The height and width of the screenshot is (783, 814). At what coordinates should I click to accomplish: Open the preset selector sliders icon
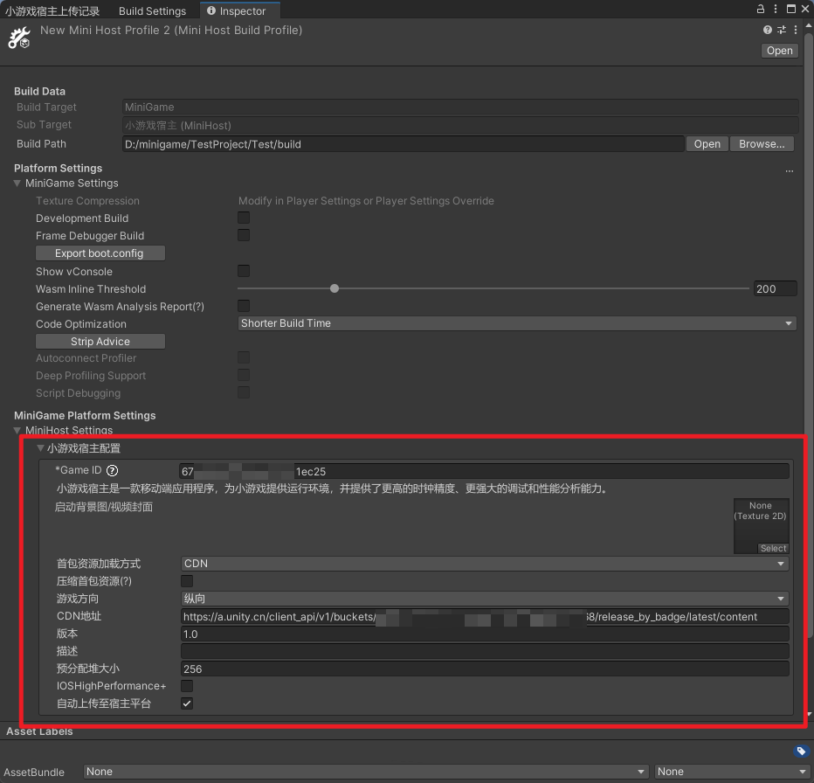[782, 30]
